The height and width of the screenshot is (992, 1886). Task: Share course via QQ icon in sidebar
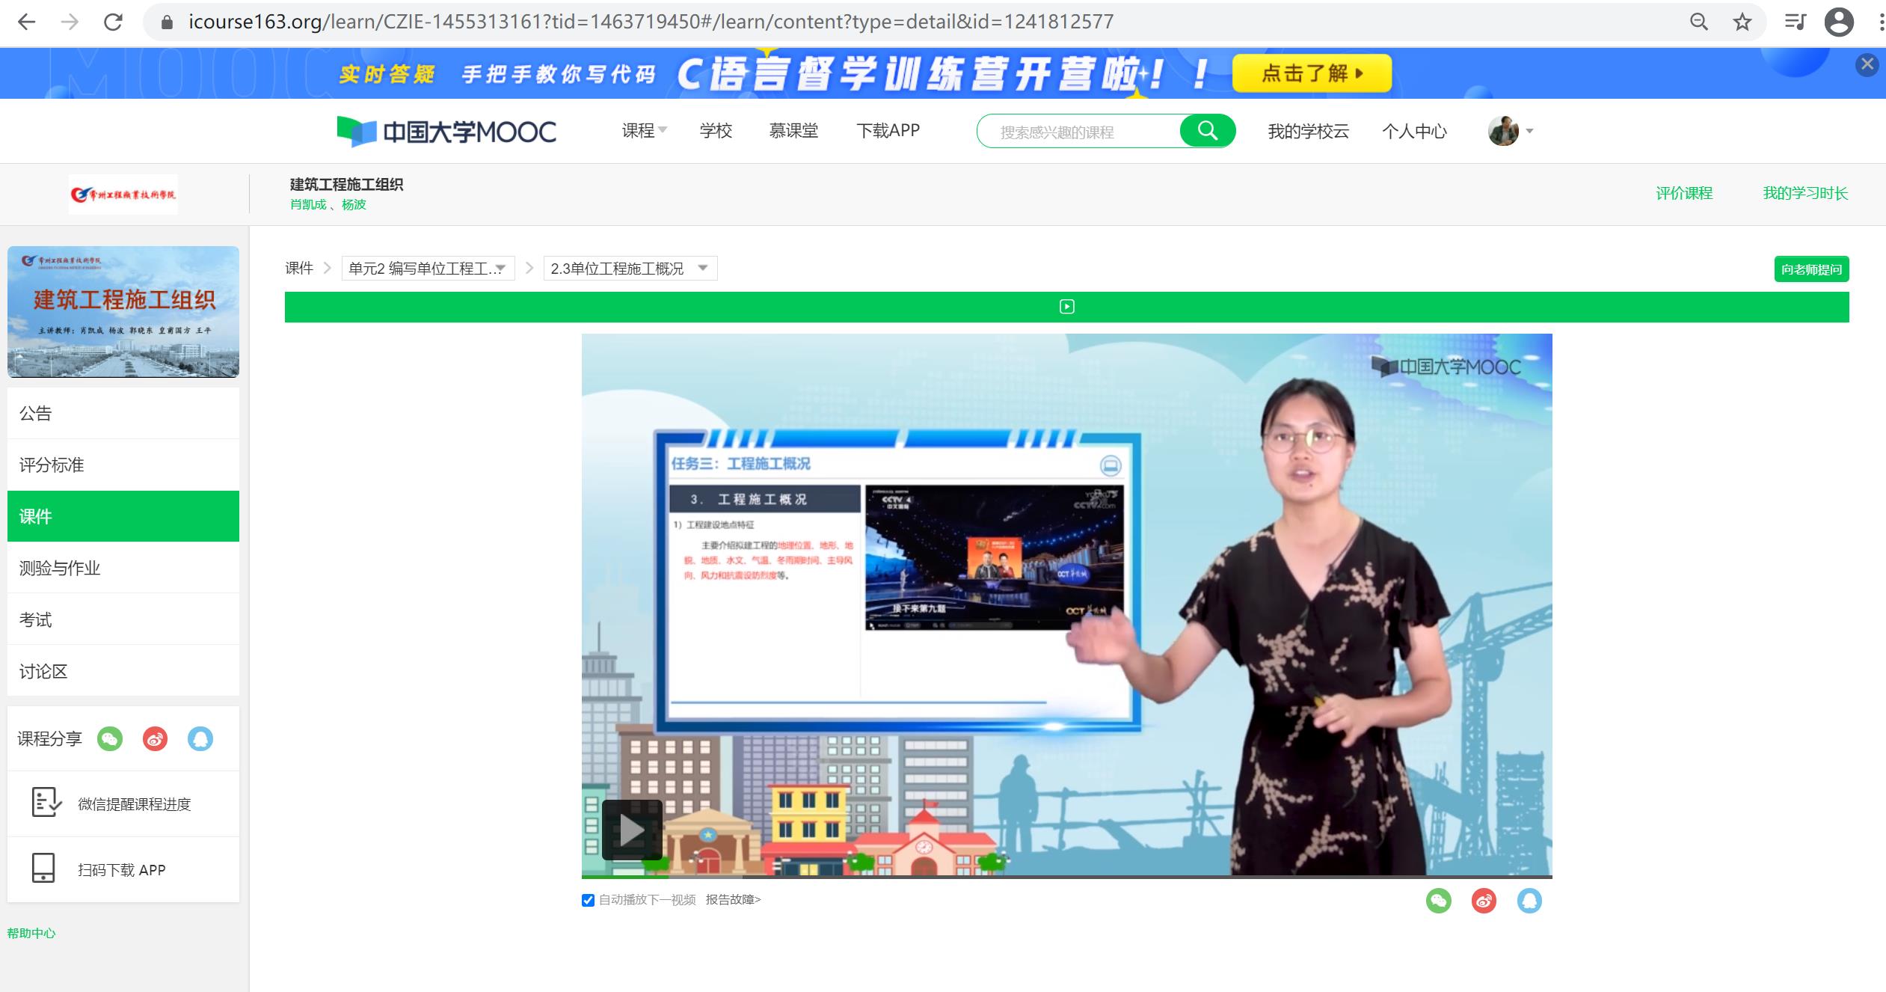pos(200,739)
